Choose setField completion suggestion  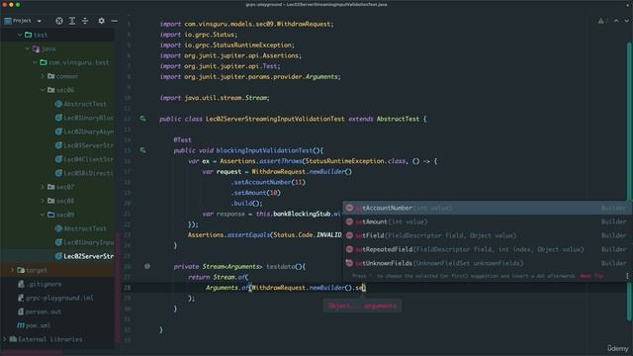[x=486, y=235]
